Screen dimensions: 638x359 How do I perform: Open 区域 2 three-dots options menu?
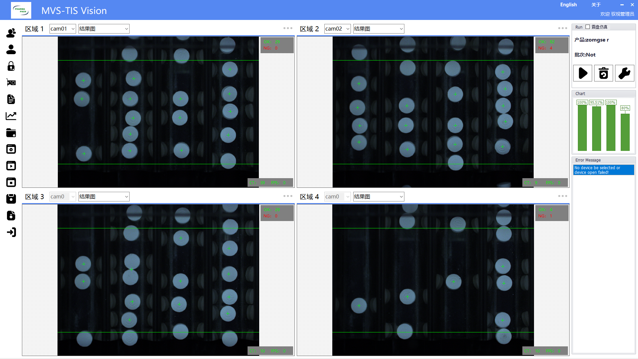(x=563, y=28)
